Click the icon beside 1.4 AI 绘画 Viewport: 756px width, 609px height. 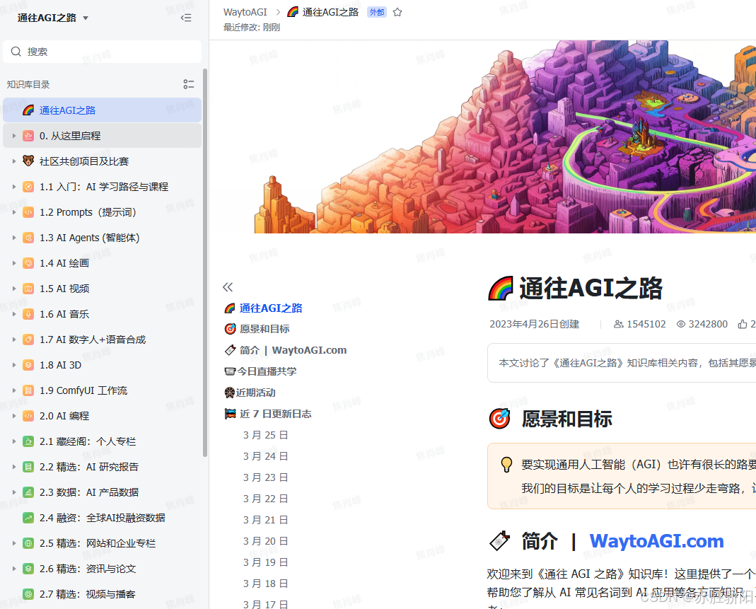[28, 263]
